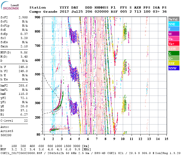Click the Artist5 auto-scaling label
Viewport: 181px width, 155px height.
[x=6, y=131]
